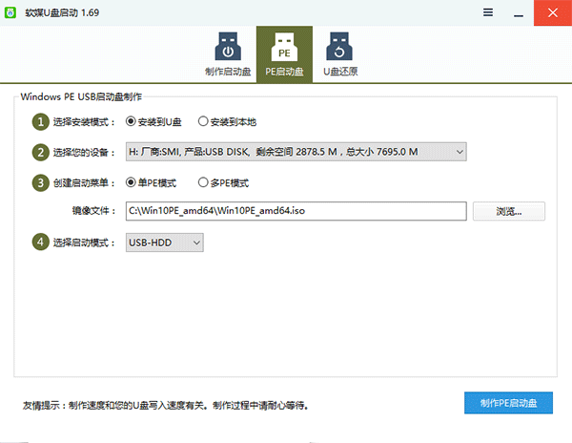Select 安装到U盘 radio option

pos(132,121)
